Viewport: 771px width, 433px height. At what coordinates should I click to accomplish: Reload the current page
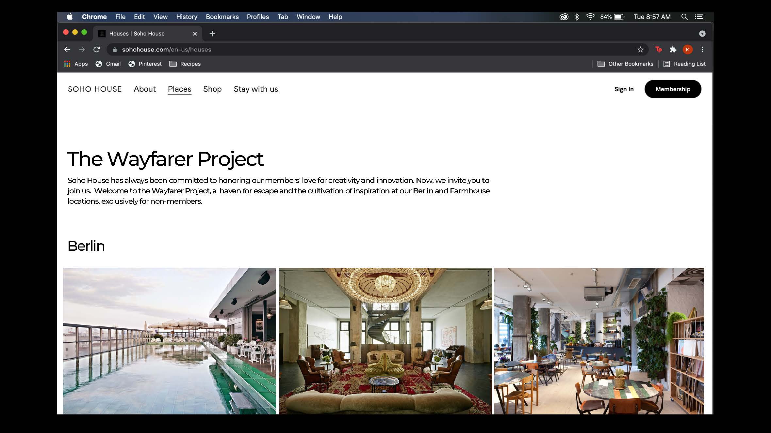(96, 50)
